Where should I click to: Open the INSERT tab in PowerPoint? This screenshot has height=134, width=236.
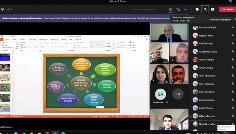[15, 39]
